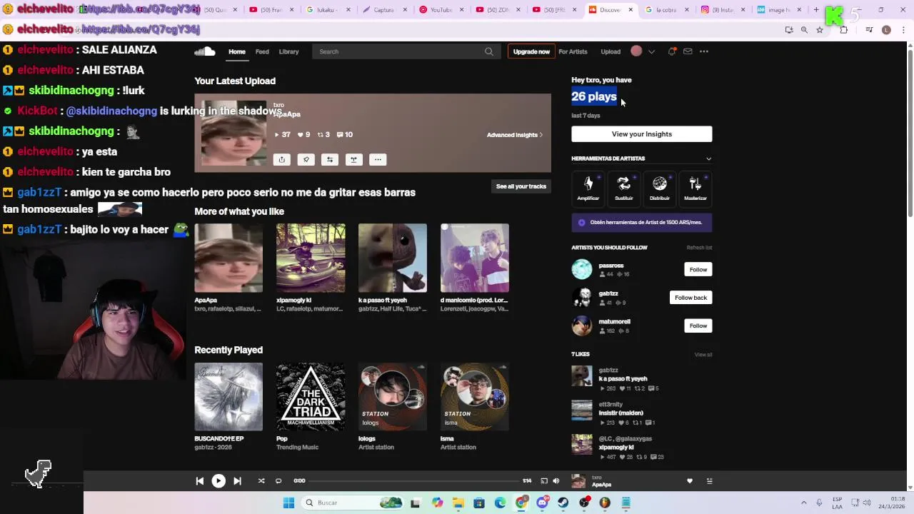This screenshot has width=914, height=514.
Task: Click the Chrome extensions puzzle icon
Action: coord(844,30)
